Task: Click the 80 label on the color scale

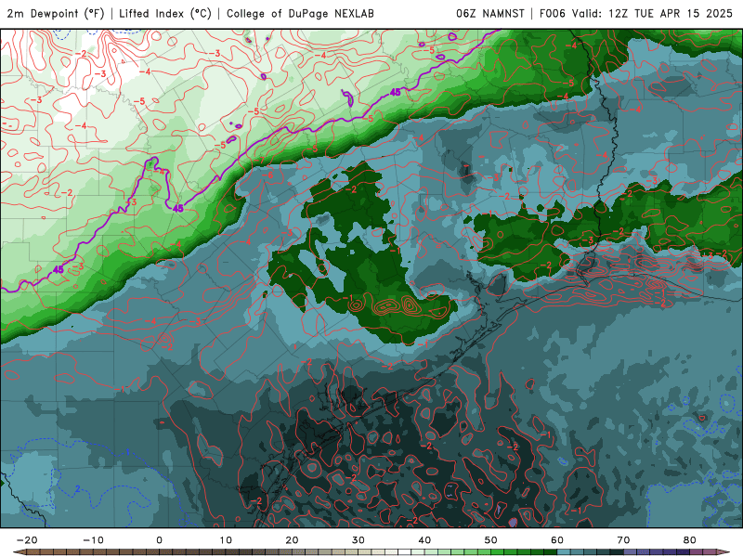Action: pos(690,540)
